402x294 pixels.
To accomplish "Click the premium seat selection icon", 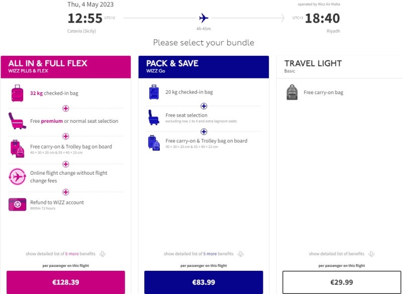I will pos(17,121).
